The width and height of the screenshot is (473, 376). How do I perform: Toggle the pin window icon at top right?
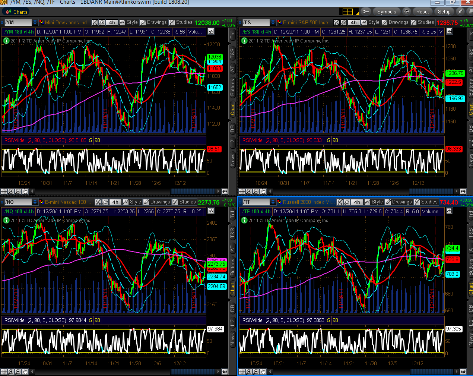click(x=460, y=12)
